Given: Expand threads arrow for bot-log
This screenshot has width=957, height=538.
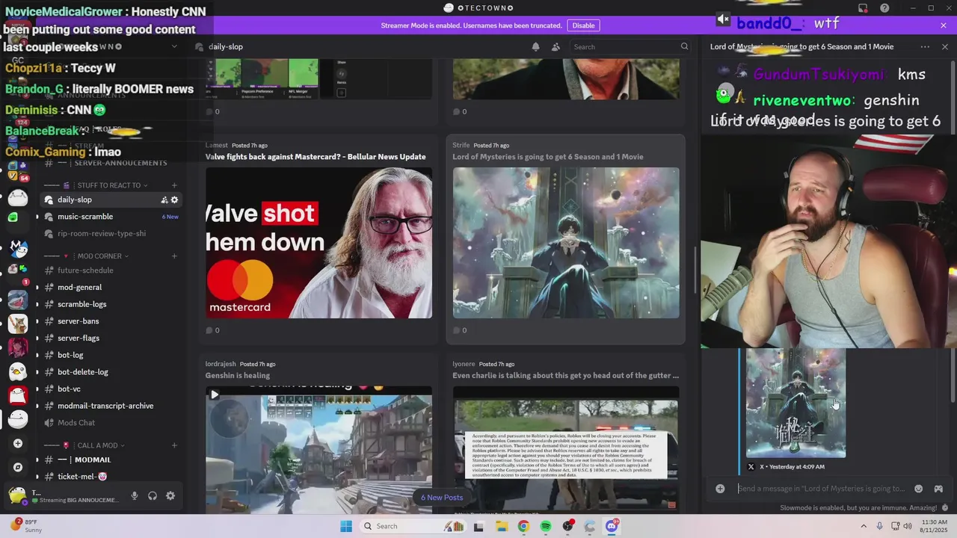Looking at the screenshot, I should pyautogui.click(x=37, y=355).
